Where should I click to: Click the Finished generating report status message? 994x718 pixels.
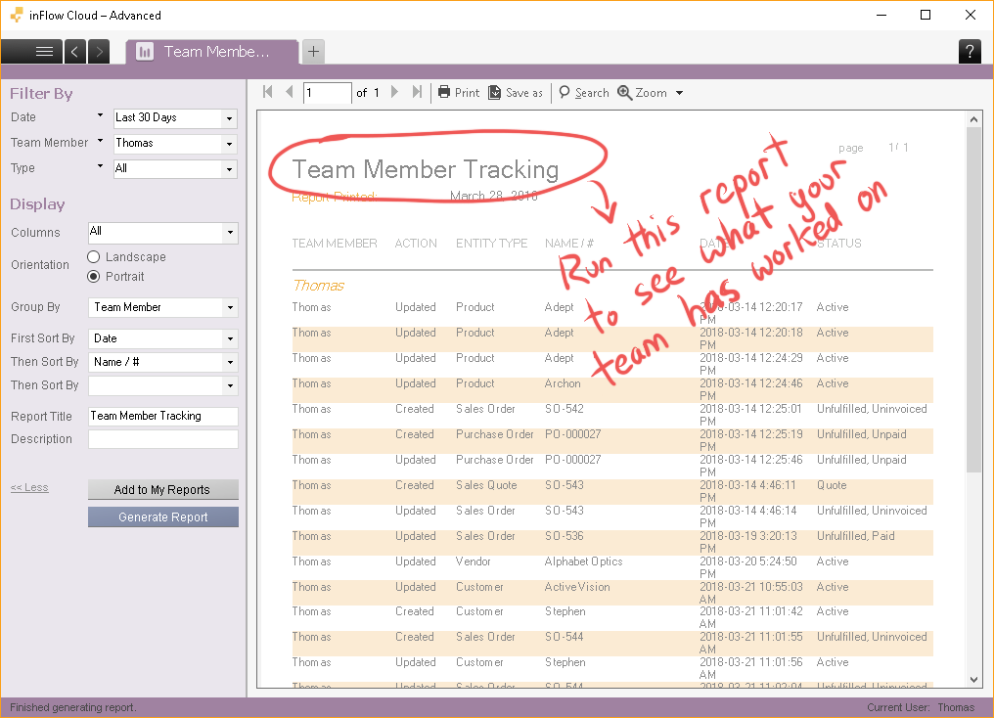coord(73,707)
